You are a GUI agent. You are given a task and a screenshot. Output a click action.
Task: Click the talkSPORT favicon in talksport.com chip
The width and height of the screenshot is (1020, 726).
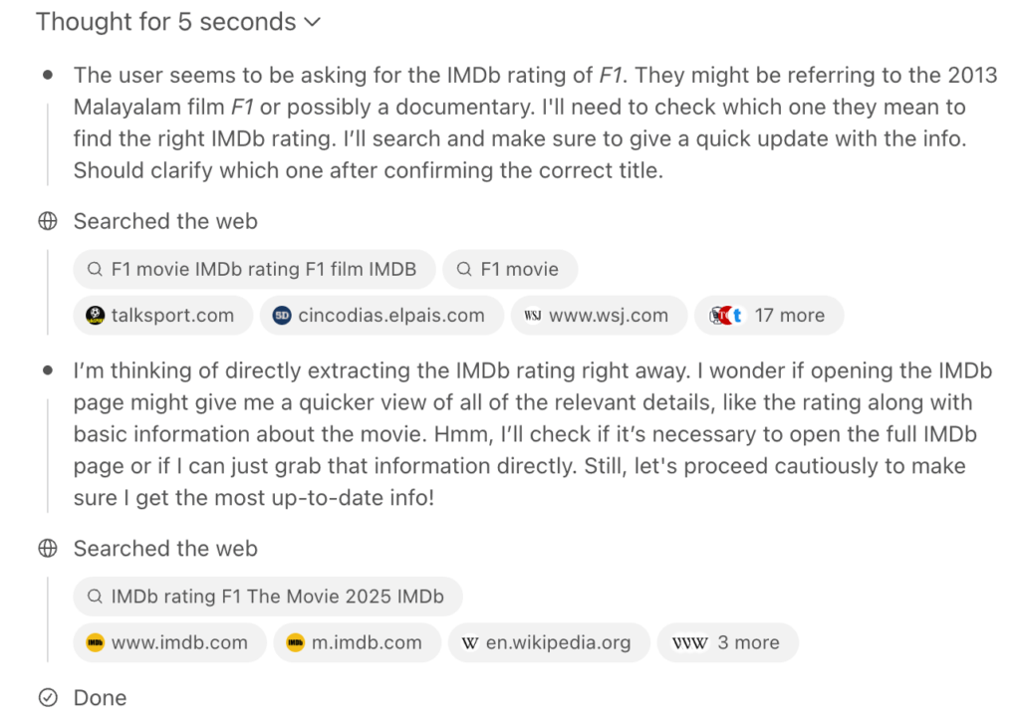click(x=95, y=316)
